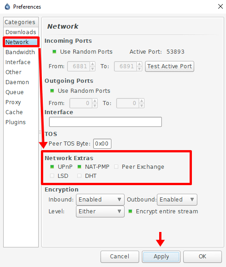Increase outgoing From port with up arrow

(95, 101)
